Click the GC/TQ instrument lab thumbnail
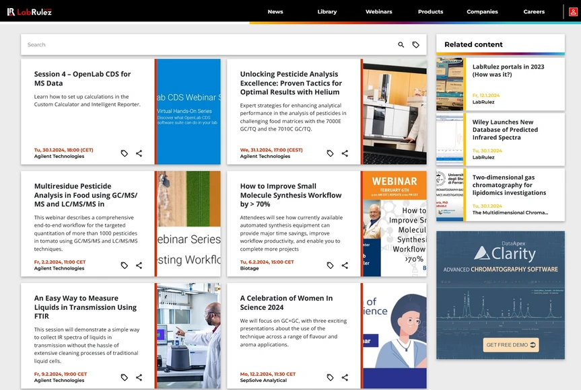581x390 pixels. (x=395, y=112)
